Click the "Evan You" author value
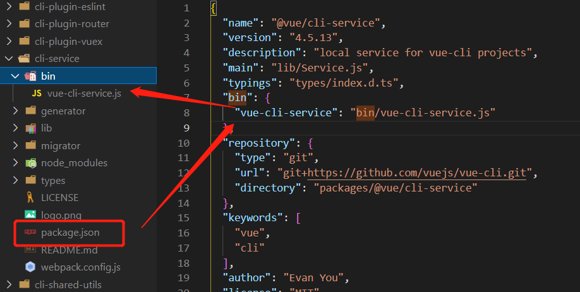580x292 pixels. coord(313,277)
